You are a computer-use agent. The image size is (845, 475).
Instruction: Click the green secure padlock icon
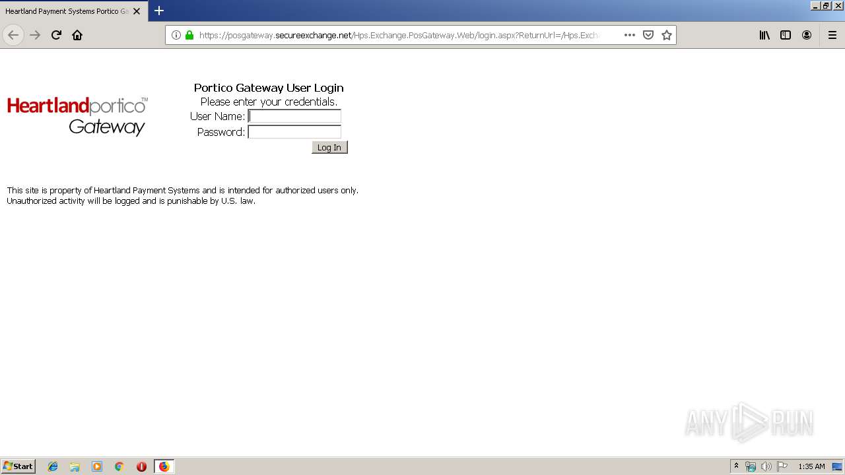pyautogui.click(x=189, y=35)
